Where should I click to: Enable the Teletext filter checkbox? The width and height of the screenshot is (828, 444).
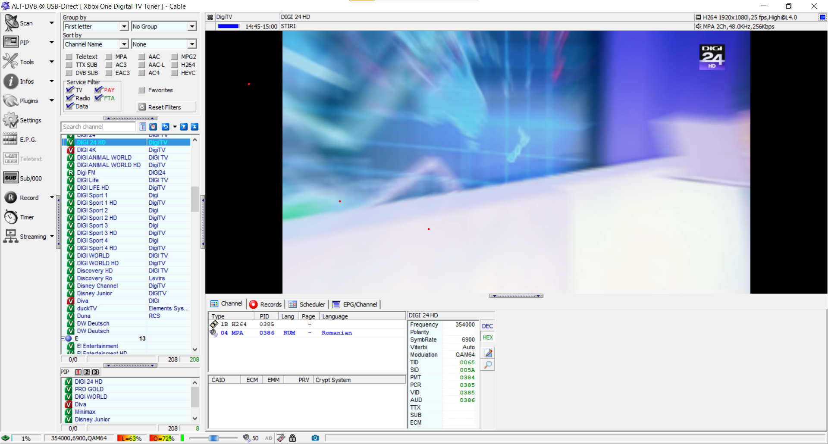[69, 56]
